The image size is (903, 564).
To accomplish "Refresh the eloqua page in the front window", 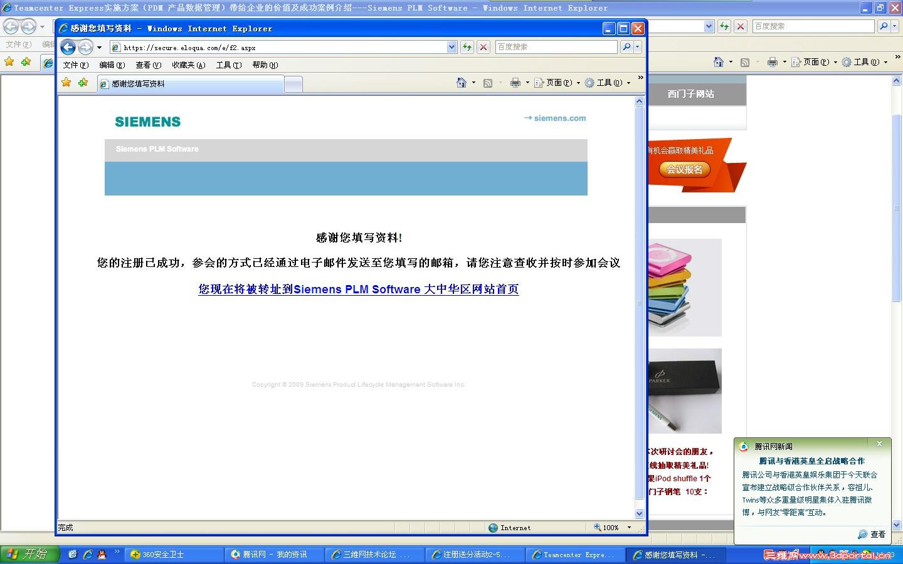I will (x=467, y=47).
